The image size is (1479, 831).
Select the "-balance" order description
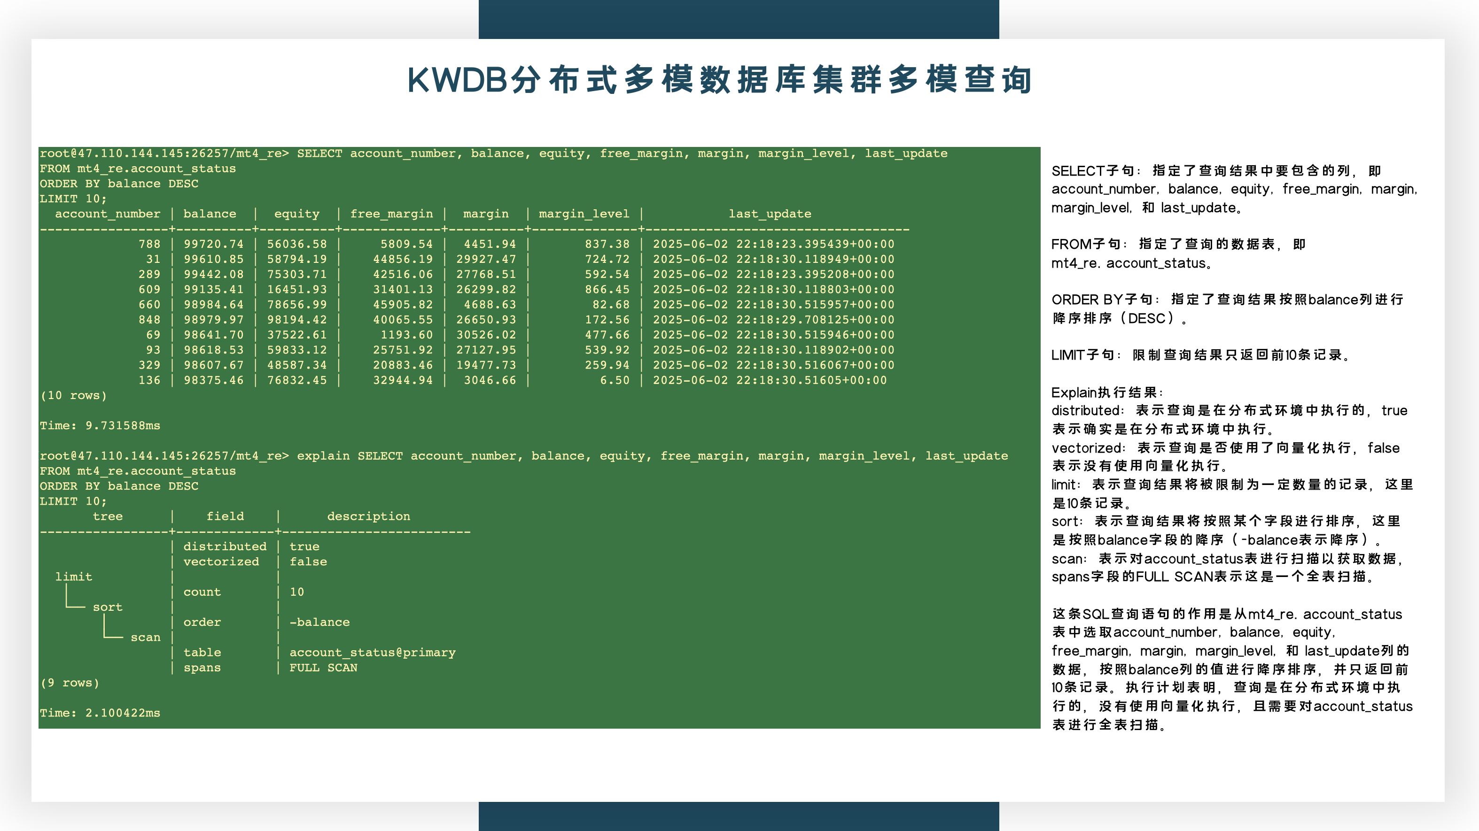coord(320,623)
